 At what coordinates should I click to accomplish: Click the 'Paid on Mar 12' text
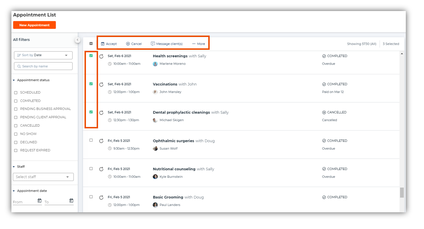[x=333, y=92]
